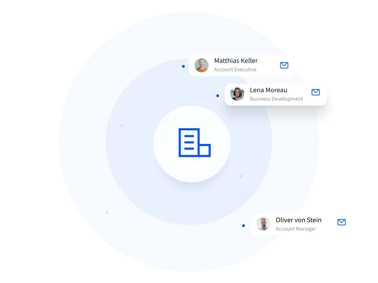Screen dimensions: 378x283
Task: Select the Oliver von Stein name text
Action: click(x=298, y=220)
